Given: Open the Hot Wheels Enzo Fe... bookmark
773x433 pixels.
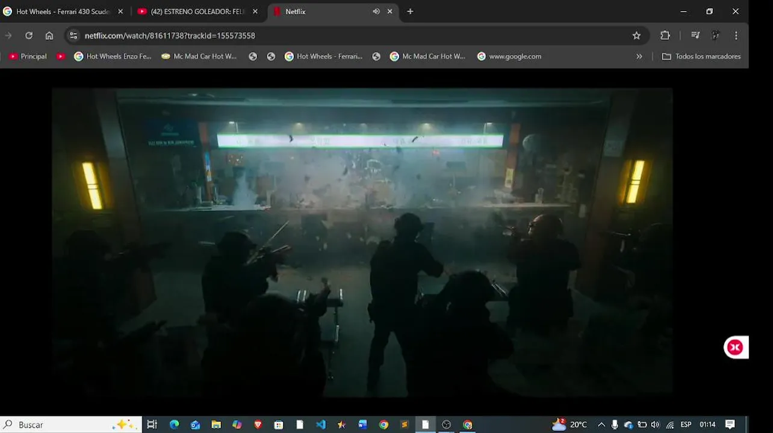Looking at the screenshot, I should 113,56.
